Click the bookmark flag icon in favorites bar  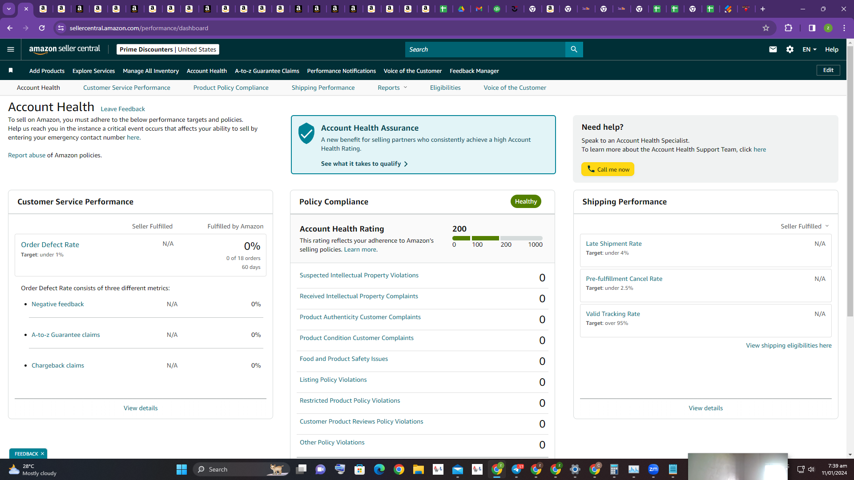tap(11, 70)
